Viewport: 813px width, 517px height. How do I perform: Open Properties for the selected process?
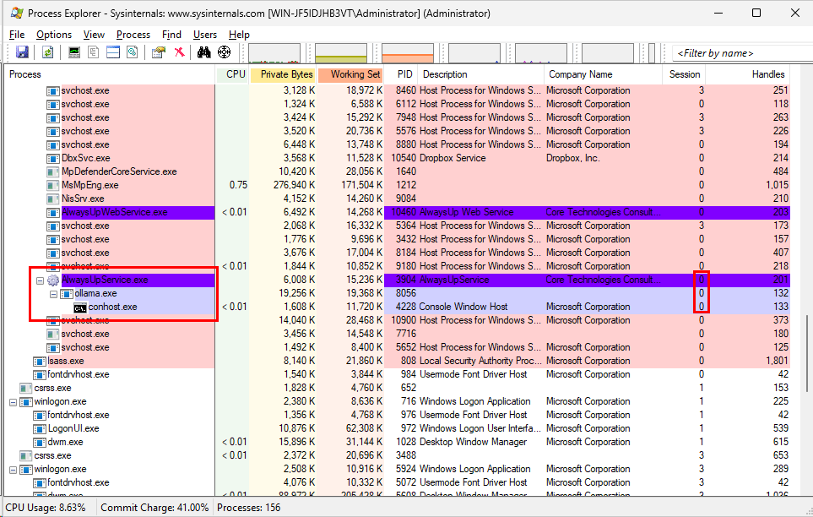[158, 52]
